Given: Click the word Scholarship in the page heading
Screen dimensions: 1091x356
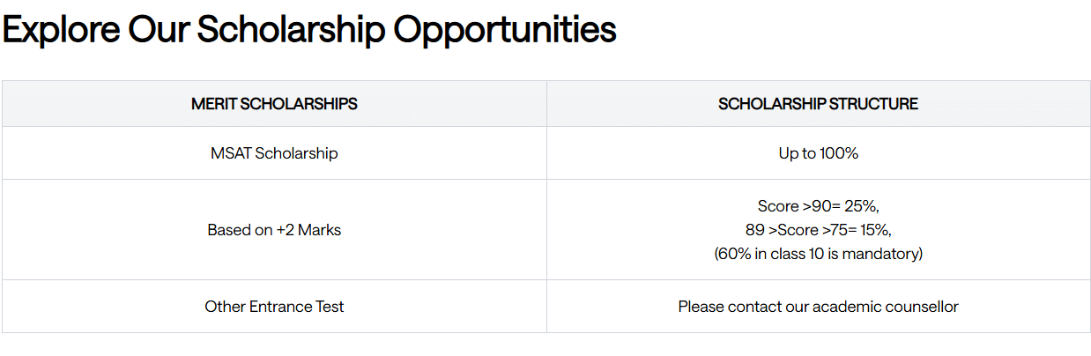Looking at the screenshot, I should click(x=292, y=30).
